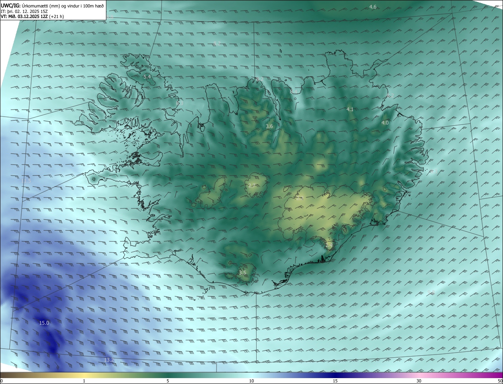Click the 8.4 value label on the map
This screenshot has height=384, width=503.
[x=294, y=91]
